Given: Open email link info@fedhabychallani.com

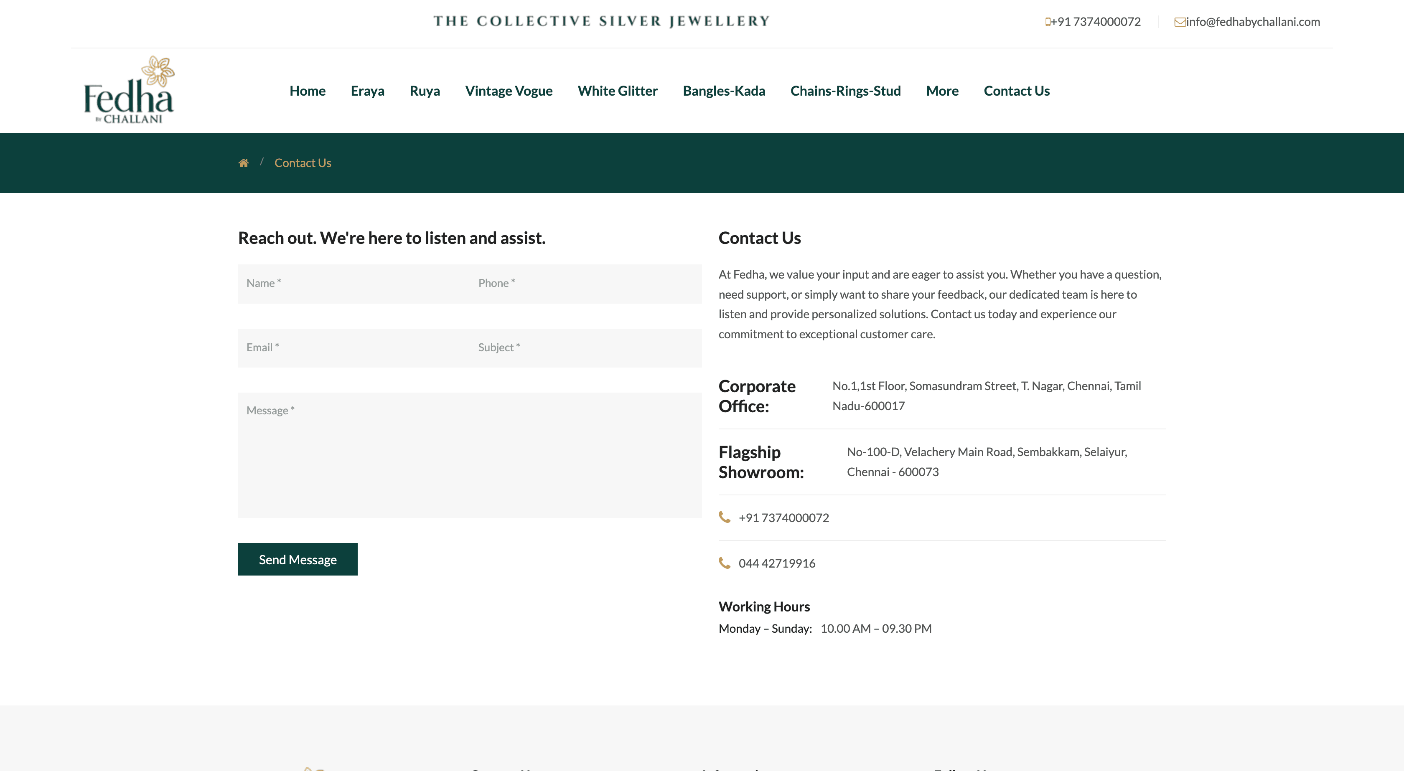Looking at the screenshot, I should [x=1253, y=22].
